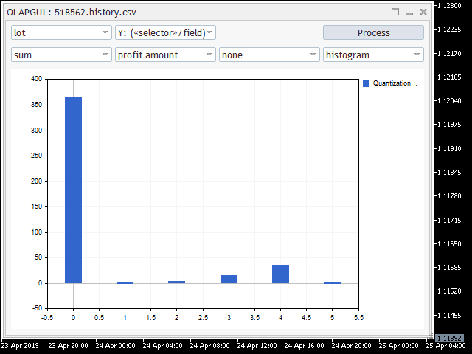Viewport: 472px width, 354px height.
Task: Click the '25 Apr 00:00' time label
Action: (398, 346)
